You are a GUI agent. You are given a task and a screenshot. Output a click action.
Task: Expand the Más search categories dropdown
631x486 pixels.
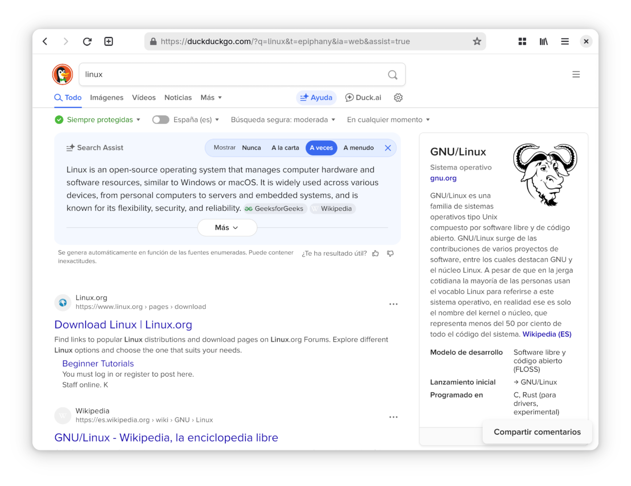tap(211, 98)
